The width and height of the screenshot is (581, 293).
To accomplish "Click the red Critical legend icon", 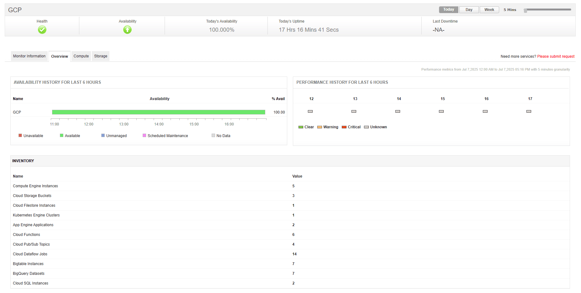I will (x=344, y=127).
